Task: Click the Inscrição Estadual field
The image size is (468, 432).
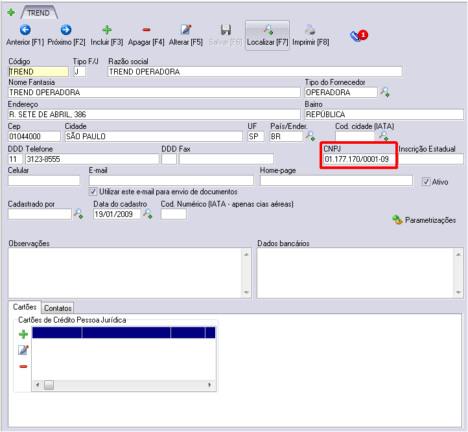Action: [x=431, y=159]
